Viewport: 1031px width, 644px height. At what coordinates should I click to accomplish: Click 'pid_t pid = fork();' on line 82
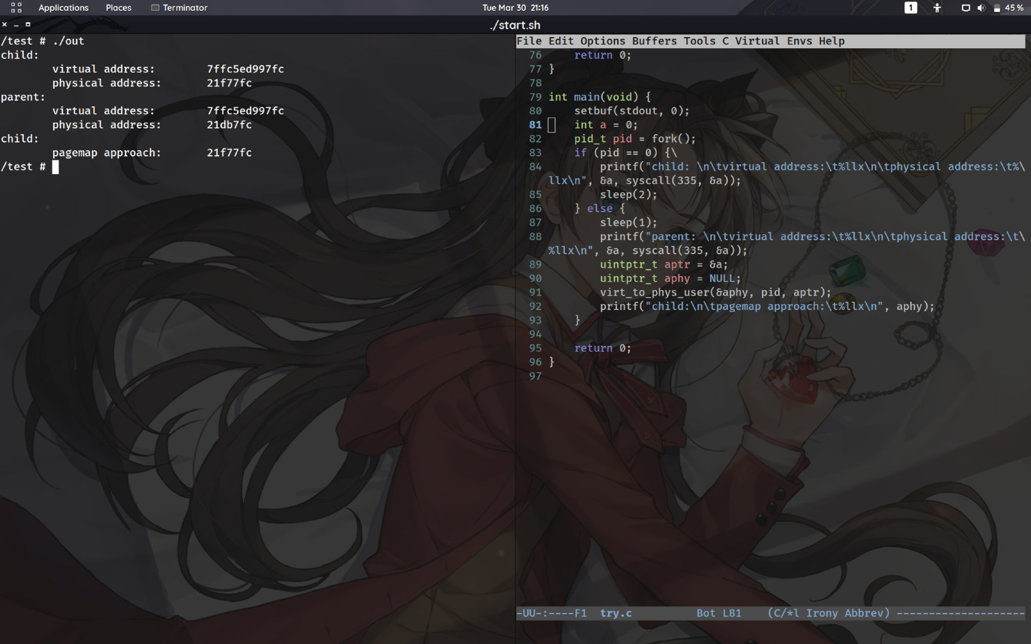pyautogui.click(x=635, y=139)
